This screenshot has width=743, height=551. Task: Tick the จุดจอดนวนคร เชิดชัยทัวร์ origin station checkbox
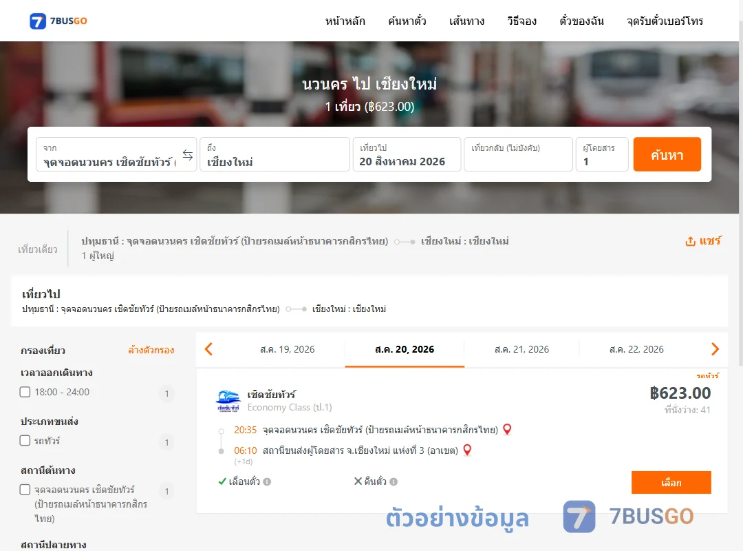pos(25,489)
